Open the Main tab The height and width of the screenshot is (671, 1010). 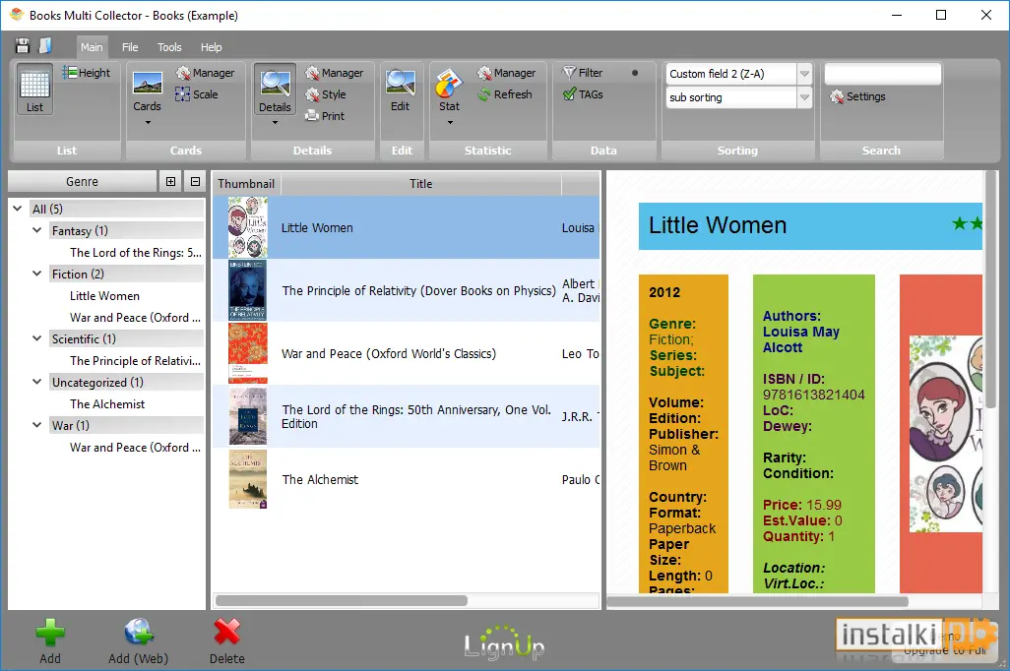[92, 47]
